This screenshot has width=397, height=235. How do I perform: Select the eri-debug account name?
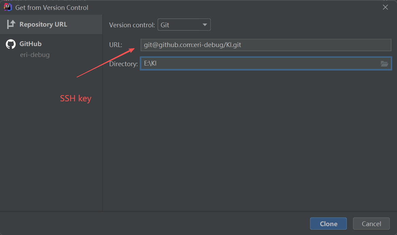(35, 55)
